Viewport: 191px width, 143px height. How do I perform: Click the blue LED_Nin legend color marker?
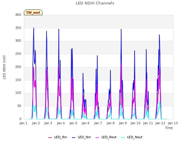(x=74, y=138)
